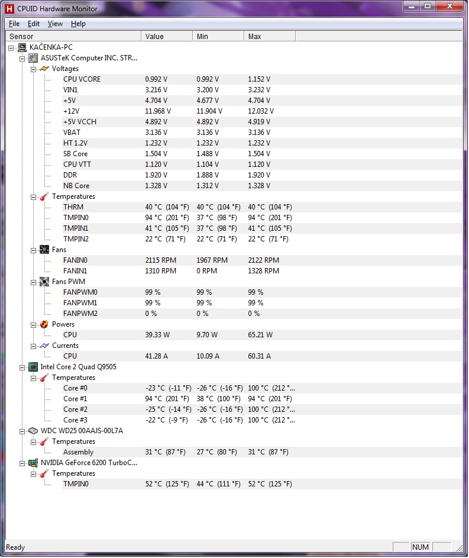Click the Voltages lightning icon

(44, 69)
